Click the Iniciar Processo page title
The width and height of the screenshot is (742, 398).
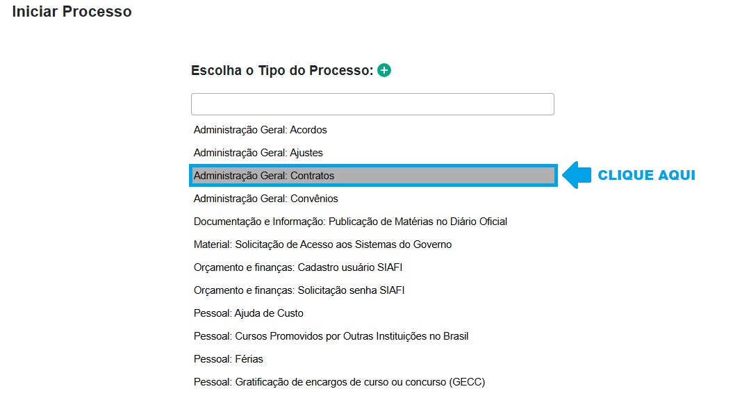pos(72,12)
